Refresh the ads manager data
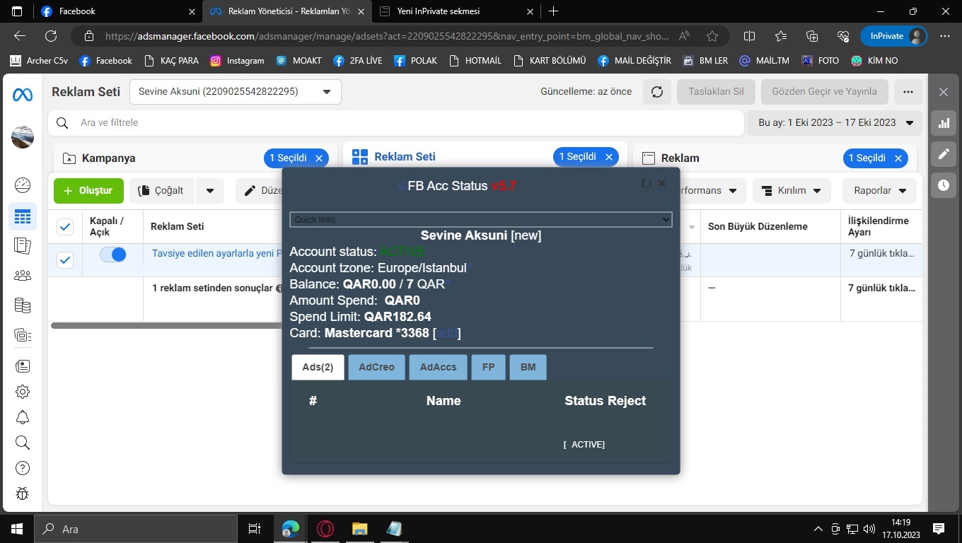The height and width of the screenshot is (543, 962). click(x=657, y=92)
